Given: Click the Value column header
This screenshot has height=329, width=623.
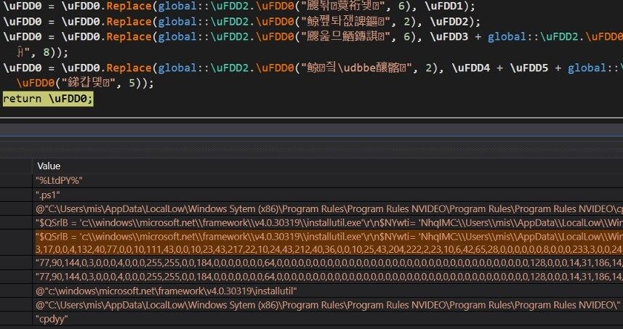Looking at the screenshot, I should point(49,166).
